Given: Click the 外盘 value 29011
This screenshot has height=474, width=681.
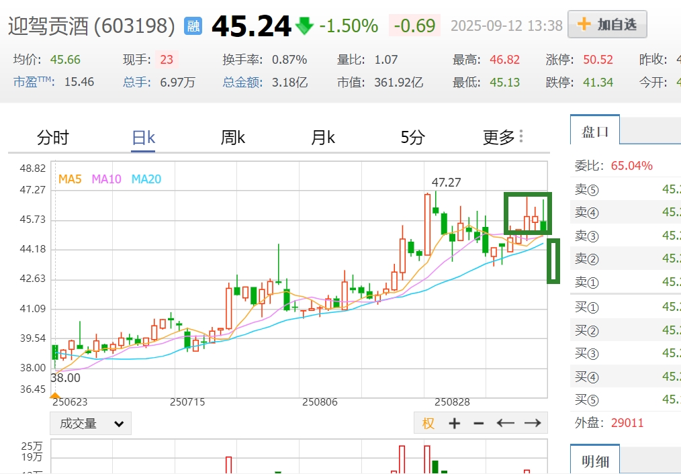Looking at the screenshot, I should coord(627,423).
